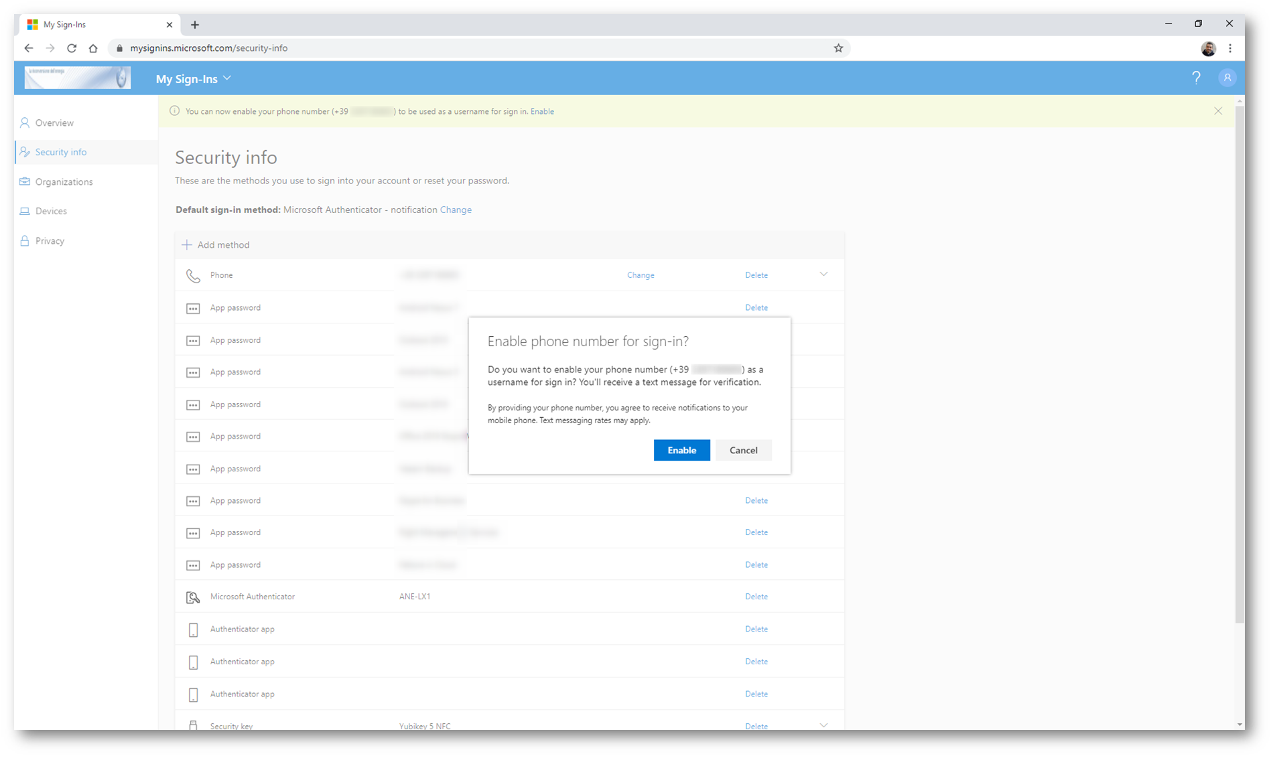Go to Overview in the sidebar
Image resolution: width=1273 pixels, height=758 pixels.
[x=86, y=123]
